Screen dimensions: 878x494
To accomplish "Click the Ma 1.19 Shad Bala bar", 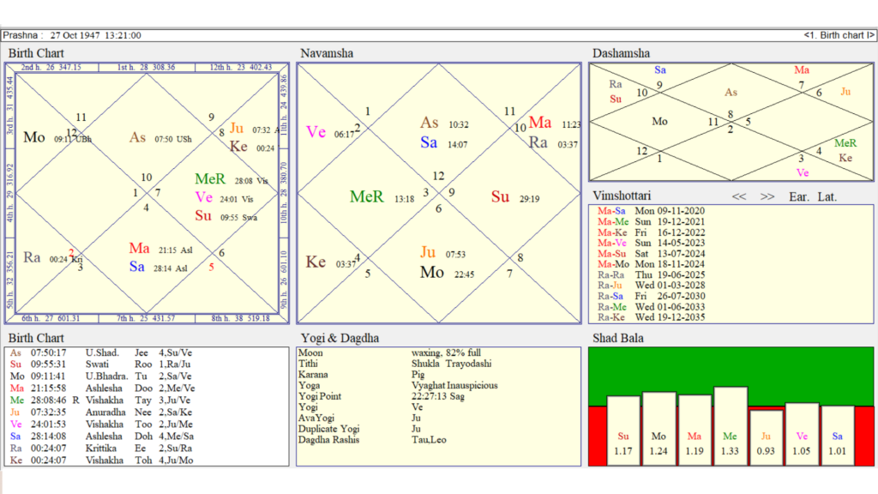I will [x=695, y=430].
